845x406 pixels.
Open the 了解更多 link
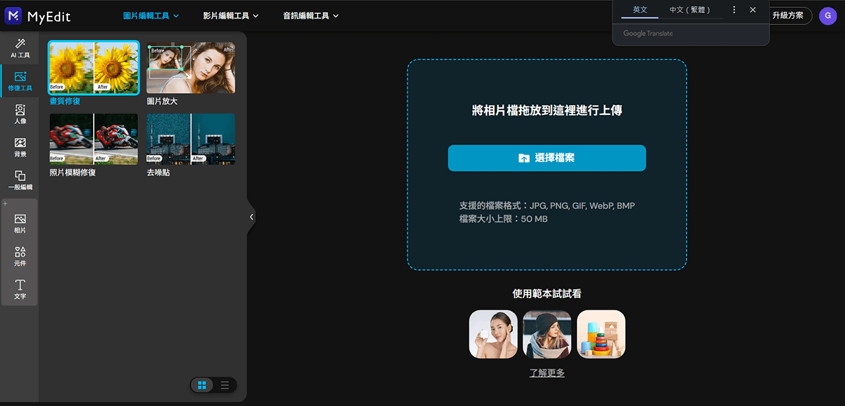(x=547, y=373)
